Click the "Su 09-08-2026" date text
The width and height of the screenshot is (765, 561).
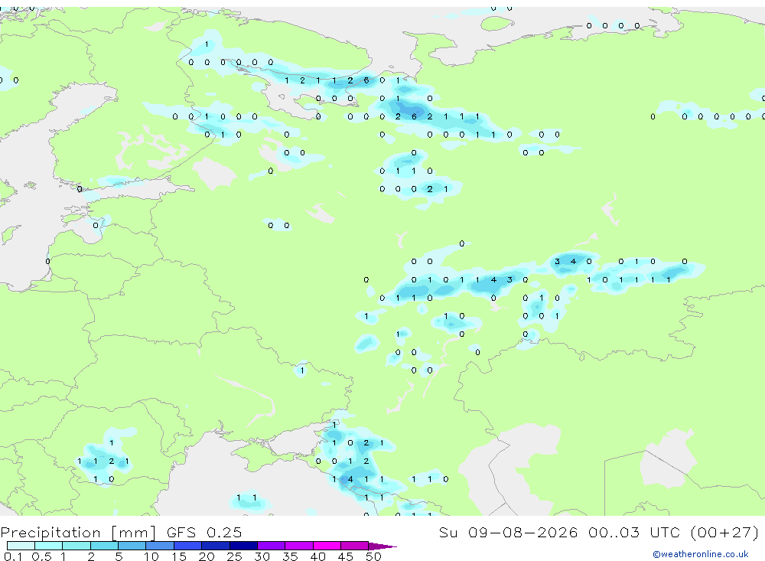click(x=508, y=532)
